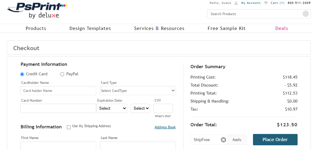
Task: Click the Hello, Guest greeting text
Action: tap(220, 3)
